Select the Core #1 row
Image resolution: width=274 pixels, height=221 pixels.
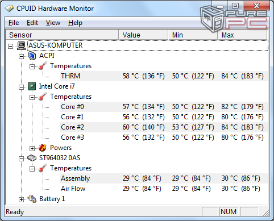pos(164,117)
